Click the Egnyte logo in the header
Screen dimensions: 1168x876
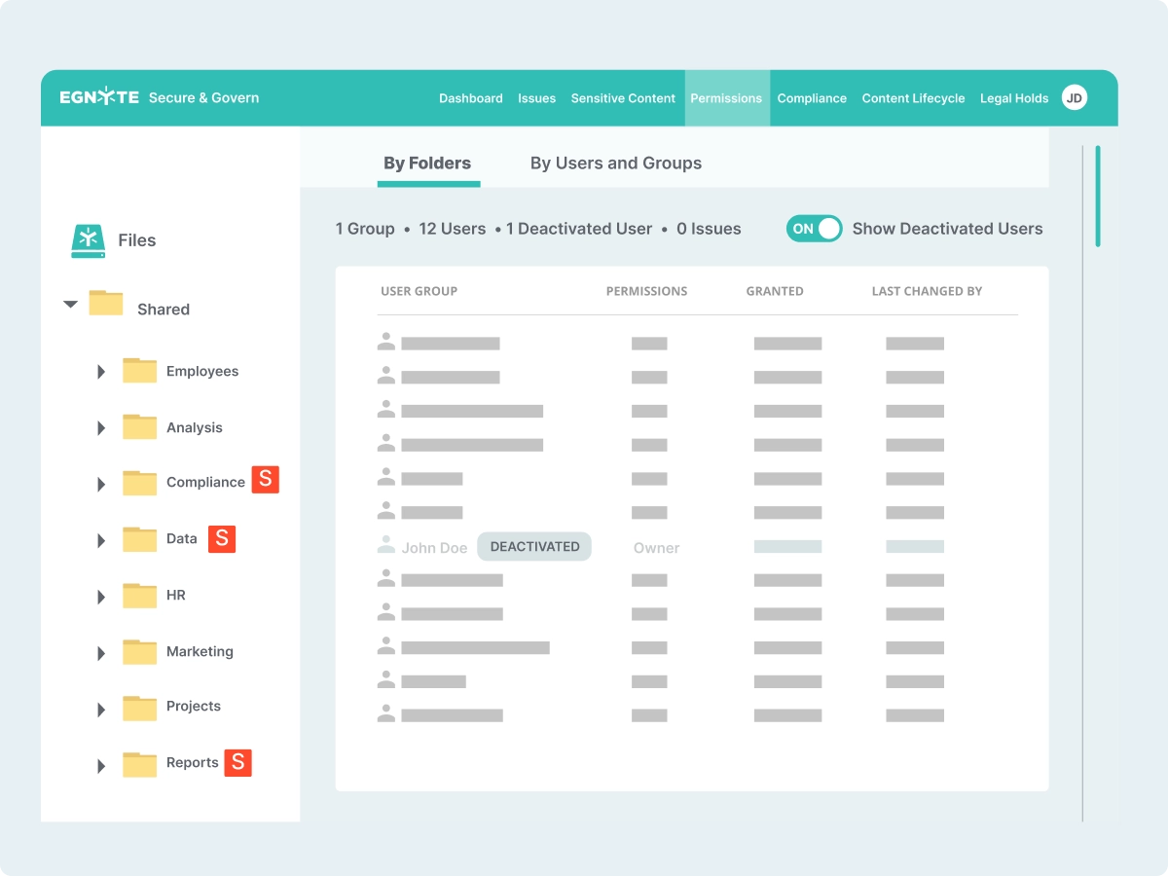[96, 97]
